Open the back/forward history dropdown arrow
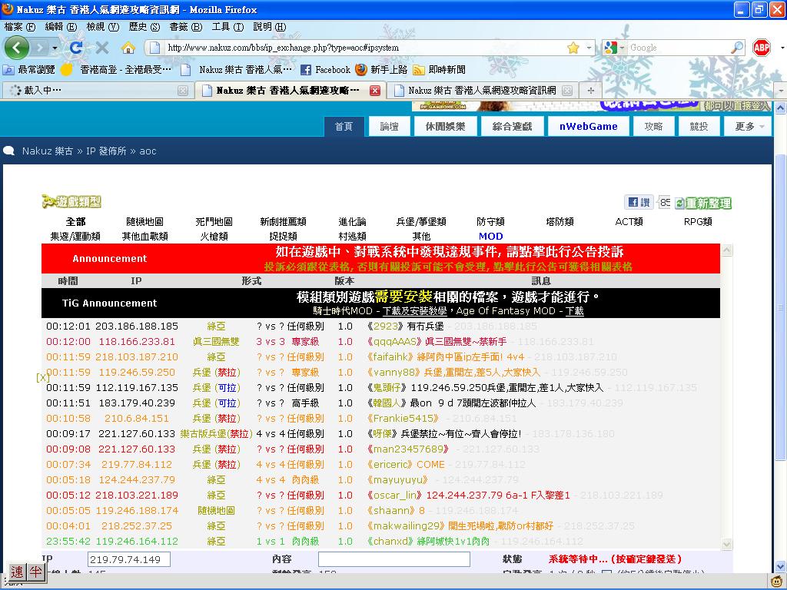 55,48
